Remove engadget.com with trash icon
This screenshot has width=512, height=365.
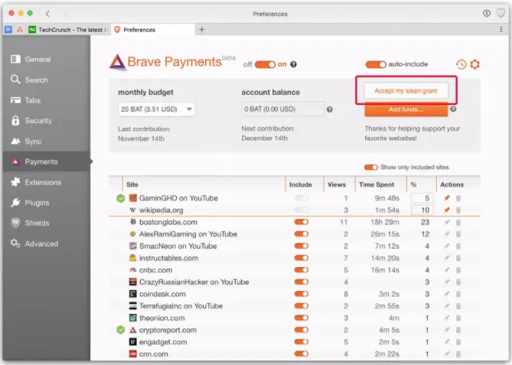[x=458, y=342]
